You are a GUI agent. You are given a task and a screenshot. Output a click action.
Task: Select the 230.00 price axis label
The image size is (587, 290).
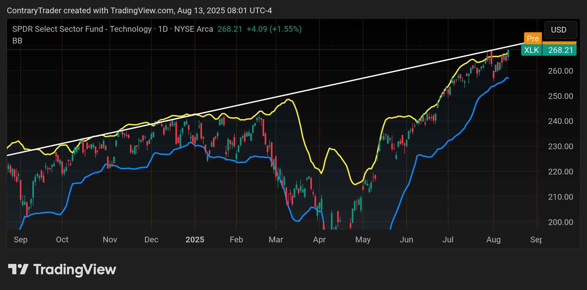[560, 146]
